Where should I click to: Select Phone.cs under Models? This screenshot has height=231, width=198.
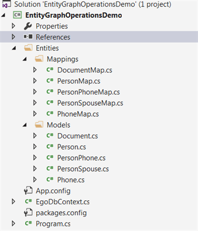71,180
